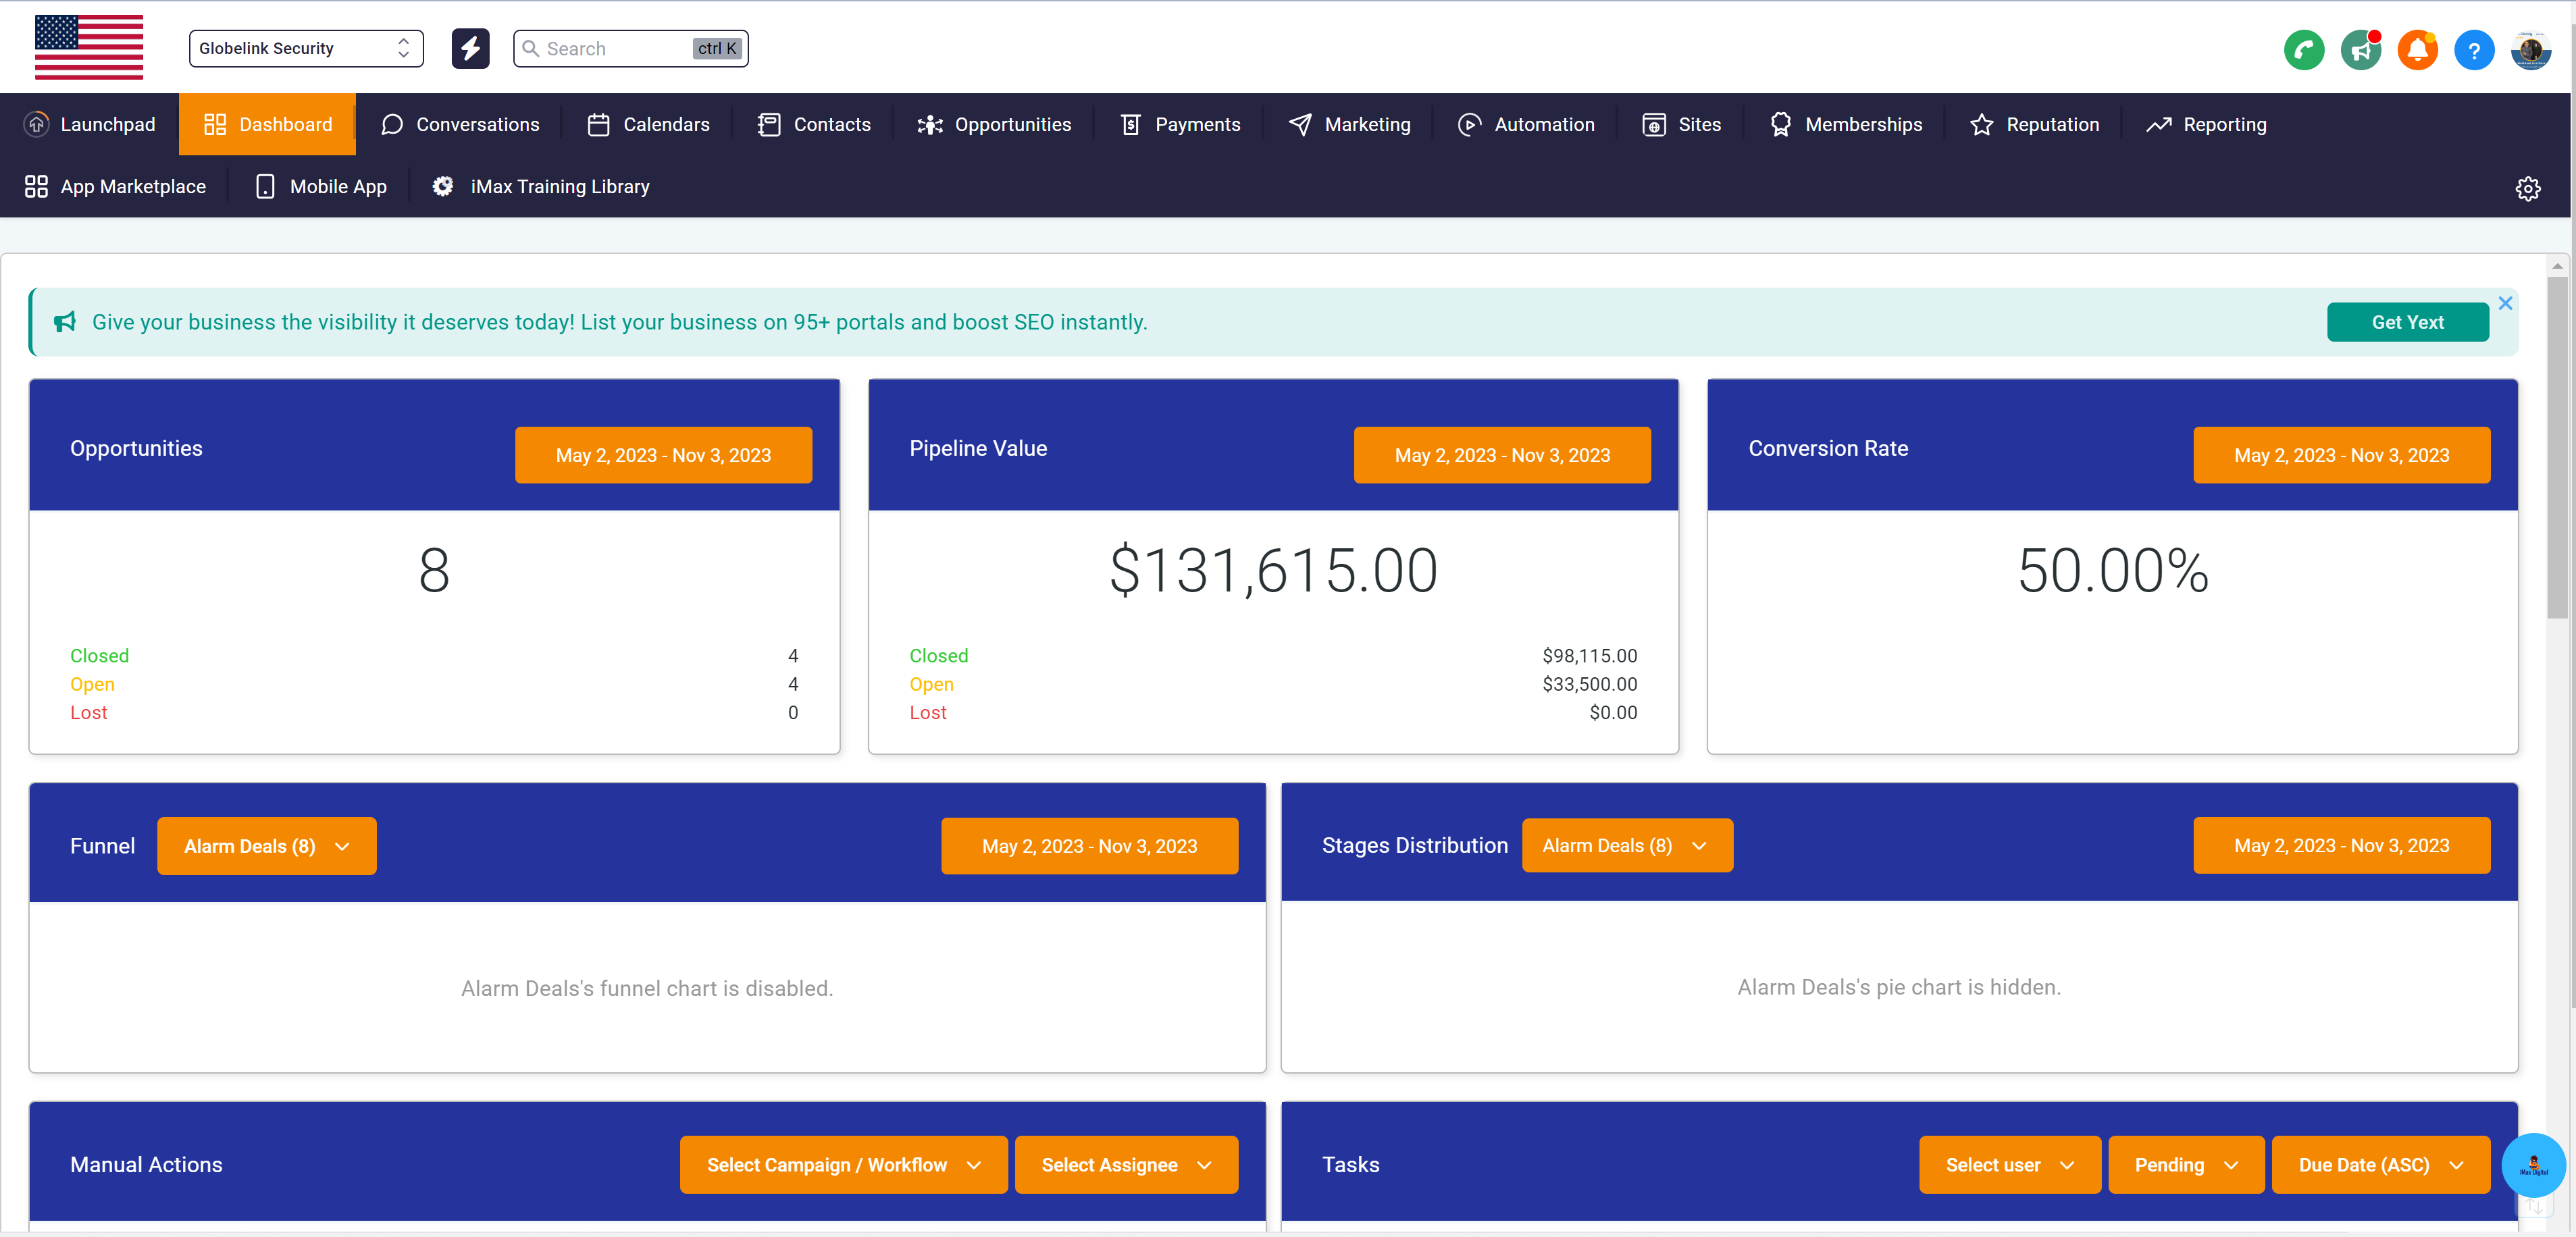Go to the Conversations tab

tap(460, 124)
